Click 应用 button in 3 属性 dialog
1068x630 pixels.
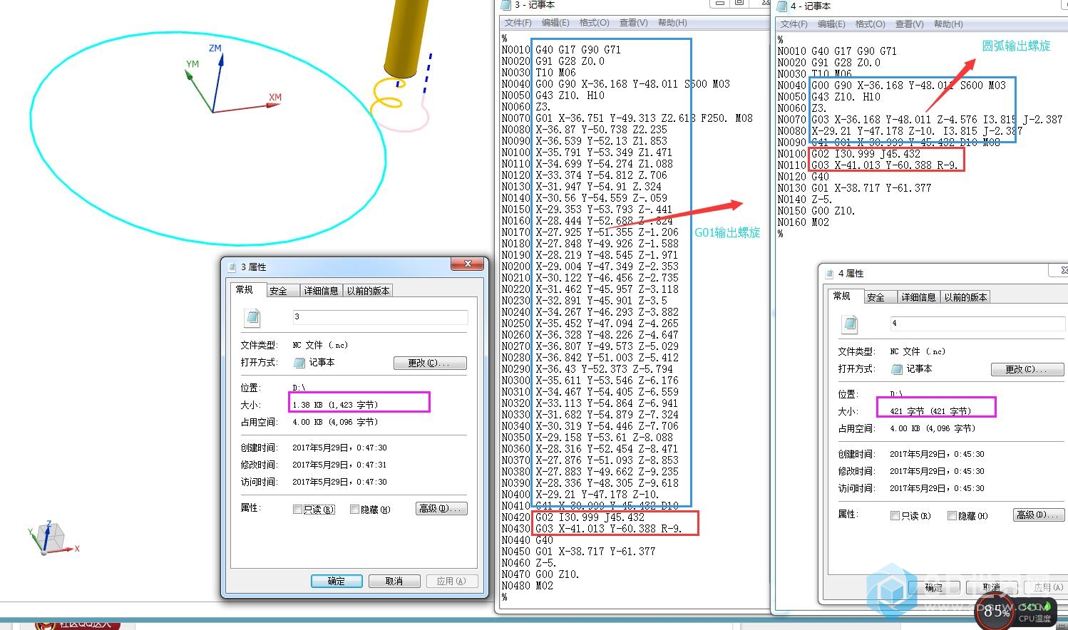click(x=451, y=581)
